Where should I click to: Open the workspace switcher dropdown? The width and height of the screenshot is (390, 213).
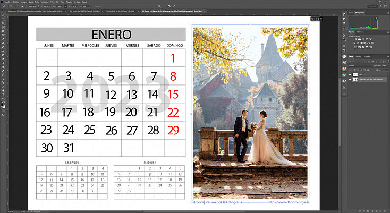click(x=385, y=6)
